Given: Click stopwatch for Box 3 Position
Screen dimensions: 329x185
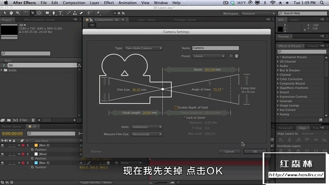Looking at the screenshot, I should tap(32, 167).
